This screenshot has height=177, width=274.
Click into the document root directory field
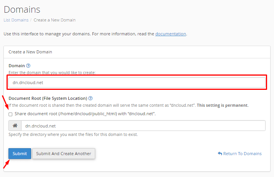[x=143, y=126]
